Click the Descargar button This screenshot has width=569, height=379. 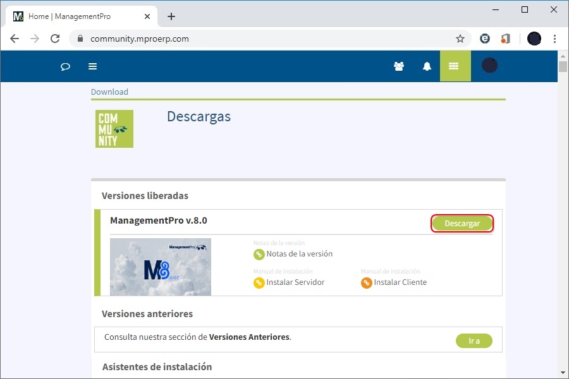pos(462,223)
